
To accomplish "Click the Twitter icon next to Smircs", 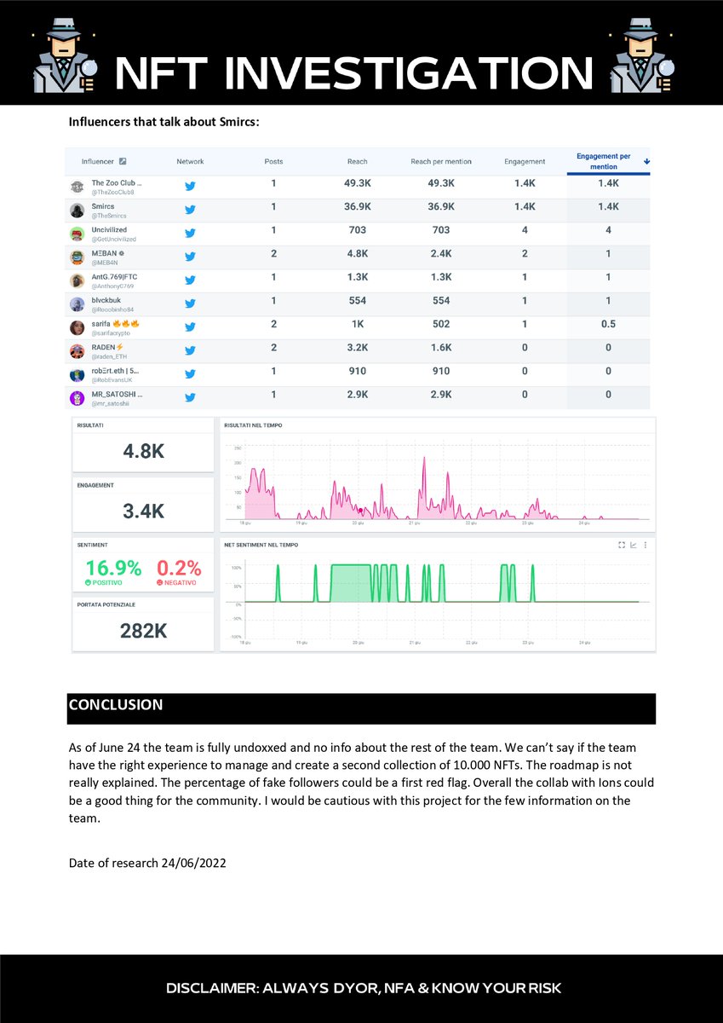I will [191, 209].
